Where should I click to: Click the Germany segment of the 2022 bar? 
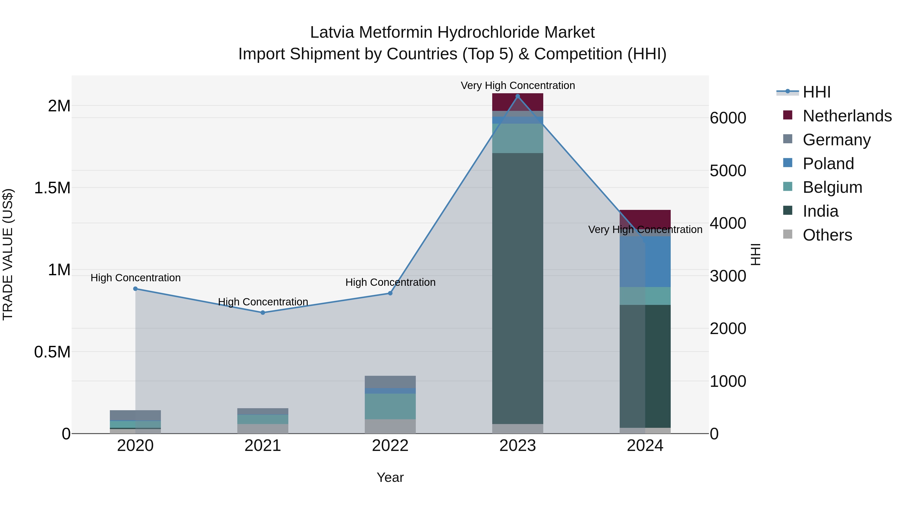[390, 382]
